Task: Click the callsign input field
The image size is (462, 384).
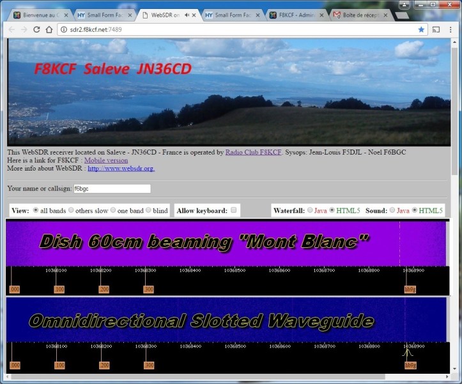Action: pyautogui.click(x=112, y=188)
